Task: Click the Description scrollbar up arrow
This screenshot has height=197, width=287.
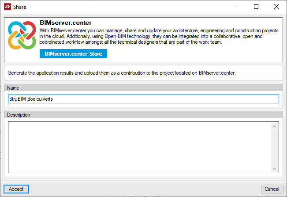Action: click(274, 126)
